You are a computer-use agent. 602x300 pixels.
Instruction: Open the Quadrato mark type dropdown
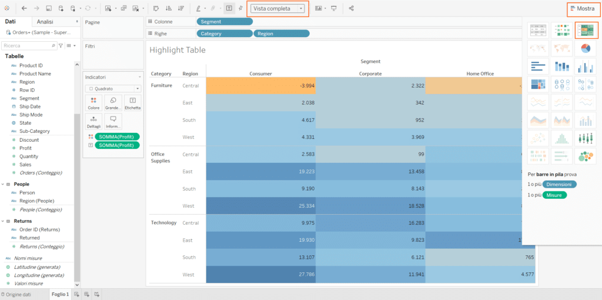click(113, 89)
